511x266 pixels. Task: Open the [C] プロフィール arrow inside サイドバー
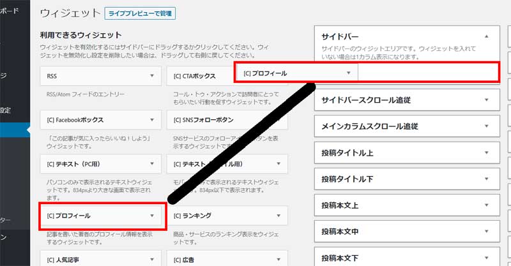[348, 73]
